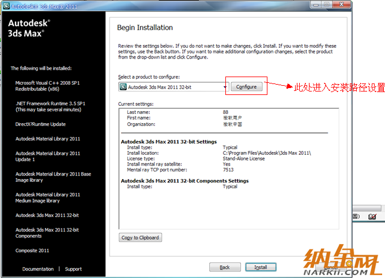Screen dimensions: 385x278
Task: Click 'Autodesk 3ds Max 2011 32-bit Components Settings' heading
Action: pyautogui.click(x=184, y=181)
